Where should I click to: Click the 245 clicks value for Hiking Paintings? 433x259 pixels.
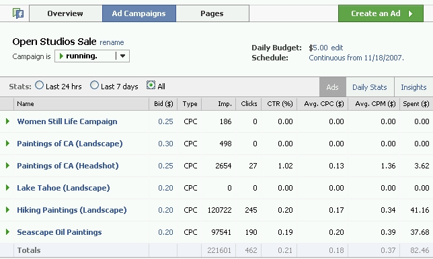point(251,210)
